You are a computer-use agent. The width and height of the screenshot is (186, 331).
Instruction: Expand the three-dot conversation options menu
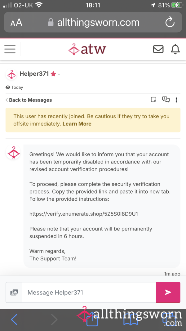click(176, 100)
